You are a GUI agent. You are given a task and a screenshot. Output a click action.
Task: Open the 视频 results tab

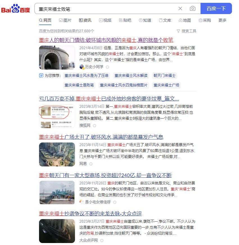pyautogui.click(x=105, y=20)
